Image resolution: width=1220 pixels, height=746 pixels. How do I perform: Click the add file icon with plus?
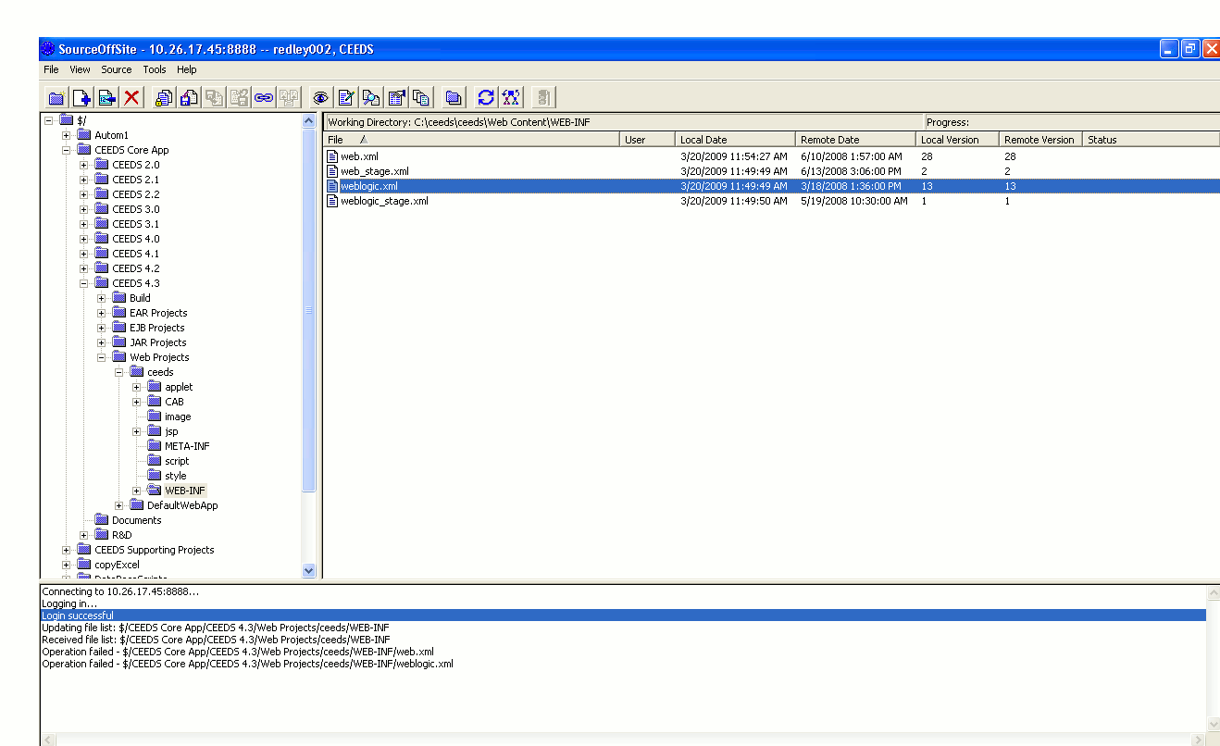[x=81, y=97]
